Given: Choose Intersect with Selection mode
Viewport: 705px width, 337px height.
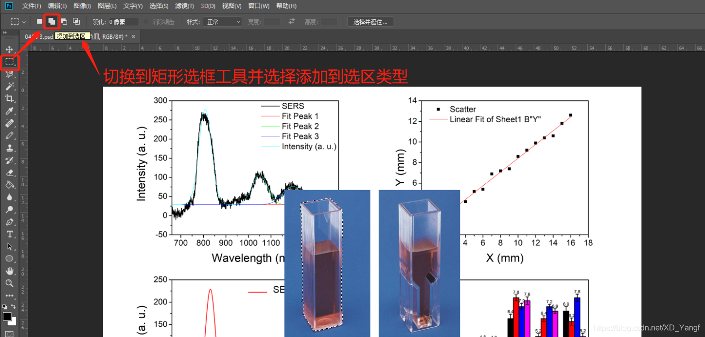Looking at the screenshot, I should pos(76,21).
